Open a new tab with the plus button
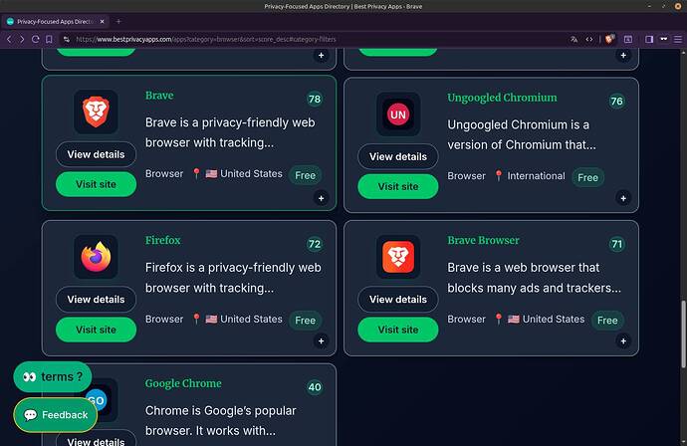 [118, 21]
